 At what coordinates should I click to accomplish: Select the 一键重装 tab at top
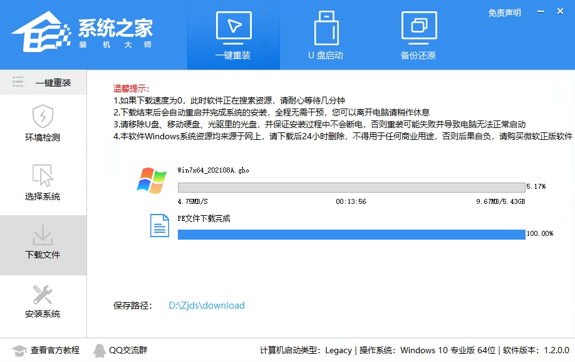[x=233, y=31]
